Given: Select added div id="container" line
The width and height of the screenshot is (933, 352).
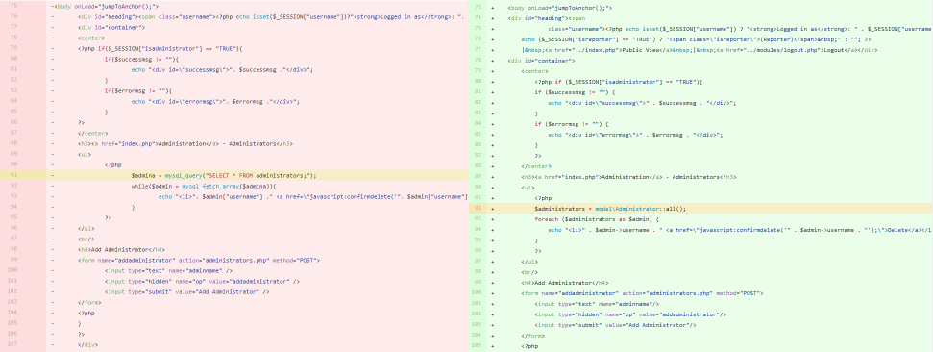Looking at the screenshot, I should pyautogui.click(x=542, y=61).
